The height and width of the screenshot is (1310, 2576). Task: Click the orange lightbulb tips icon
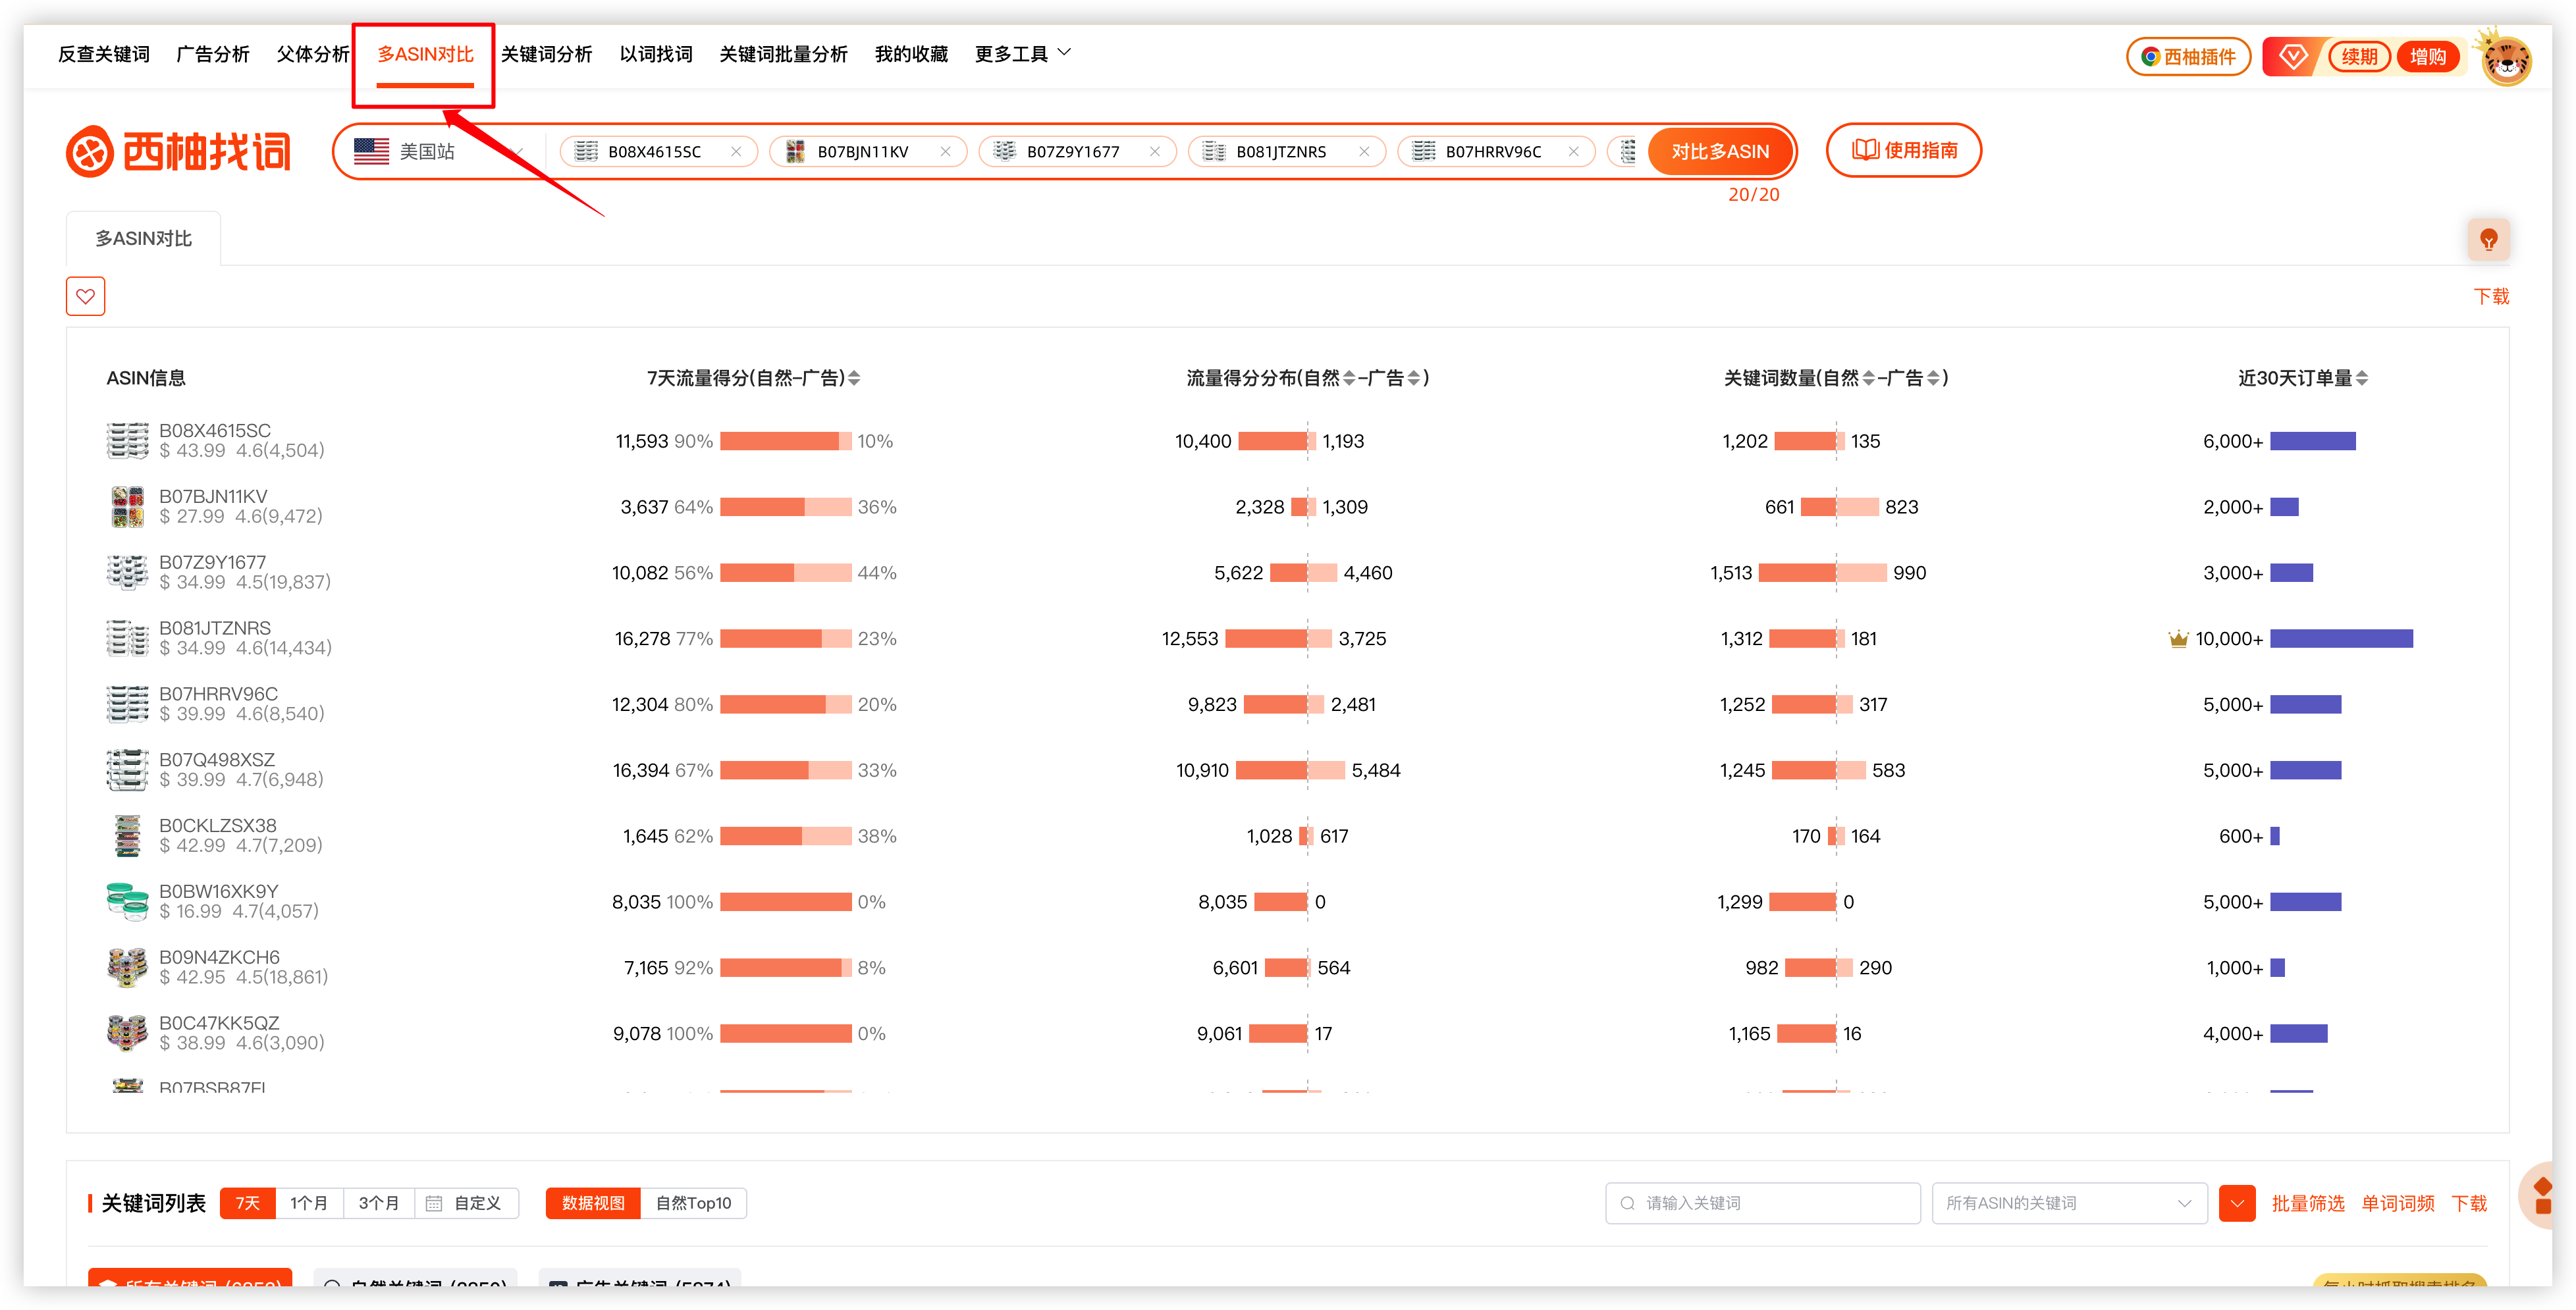point(2488,240)
